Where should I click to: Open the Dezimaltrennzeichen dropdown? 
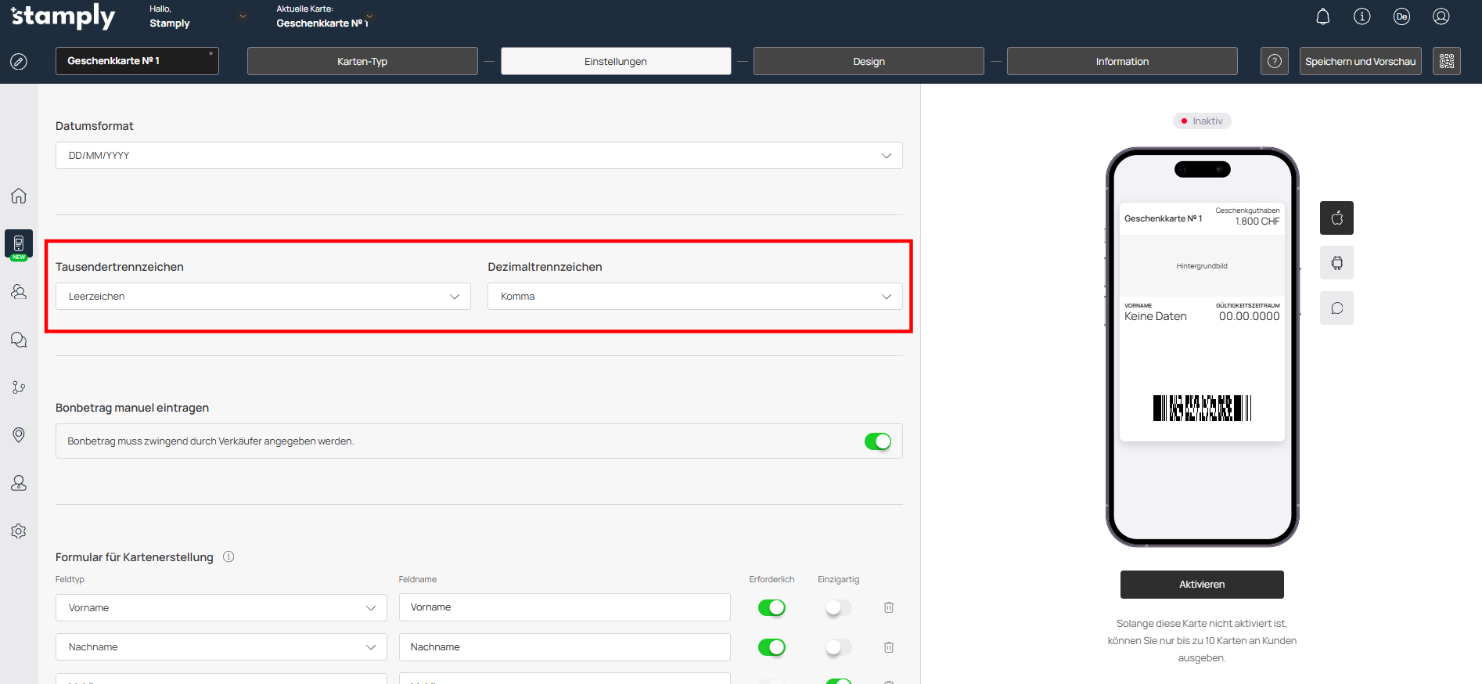click(694, 297)
